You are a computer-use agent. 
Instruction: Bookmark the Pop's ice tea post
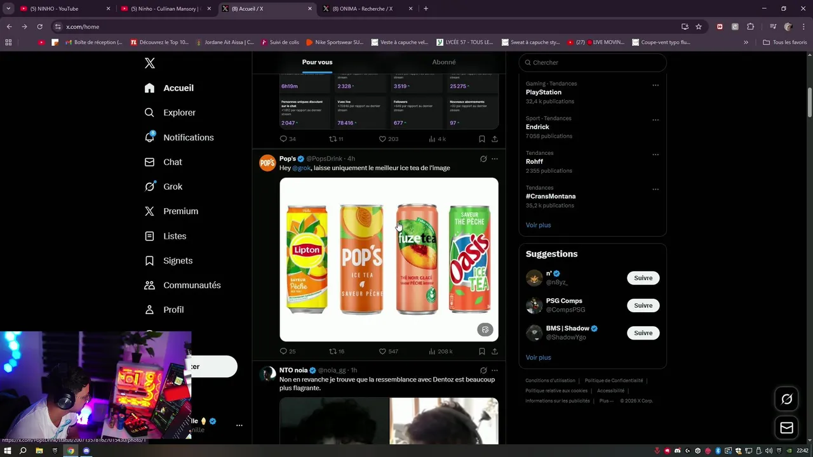pyautogui.click(x=481, y=351)
